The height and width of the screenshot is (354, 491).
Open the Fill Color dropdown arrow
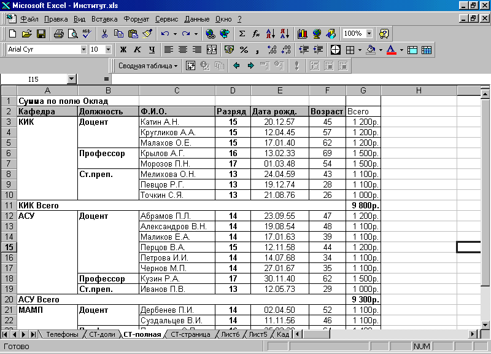tap(381, 50)
